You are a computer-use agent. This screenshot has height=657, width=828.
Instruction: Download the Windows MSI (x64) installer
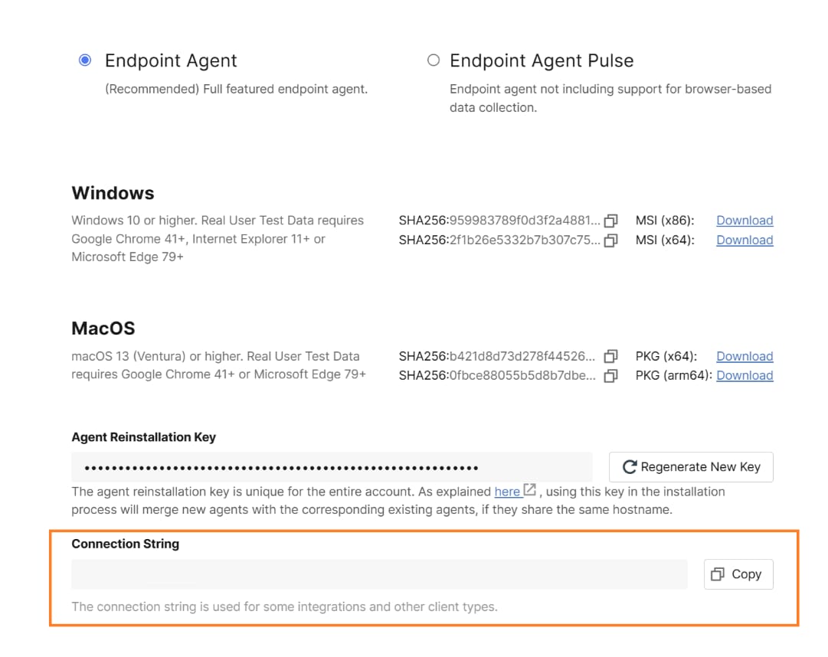[x=745, y=240]
